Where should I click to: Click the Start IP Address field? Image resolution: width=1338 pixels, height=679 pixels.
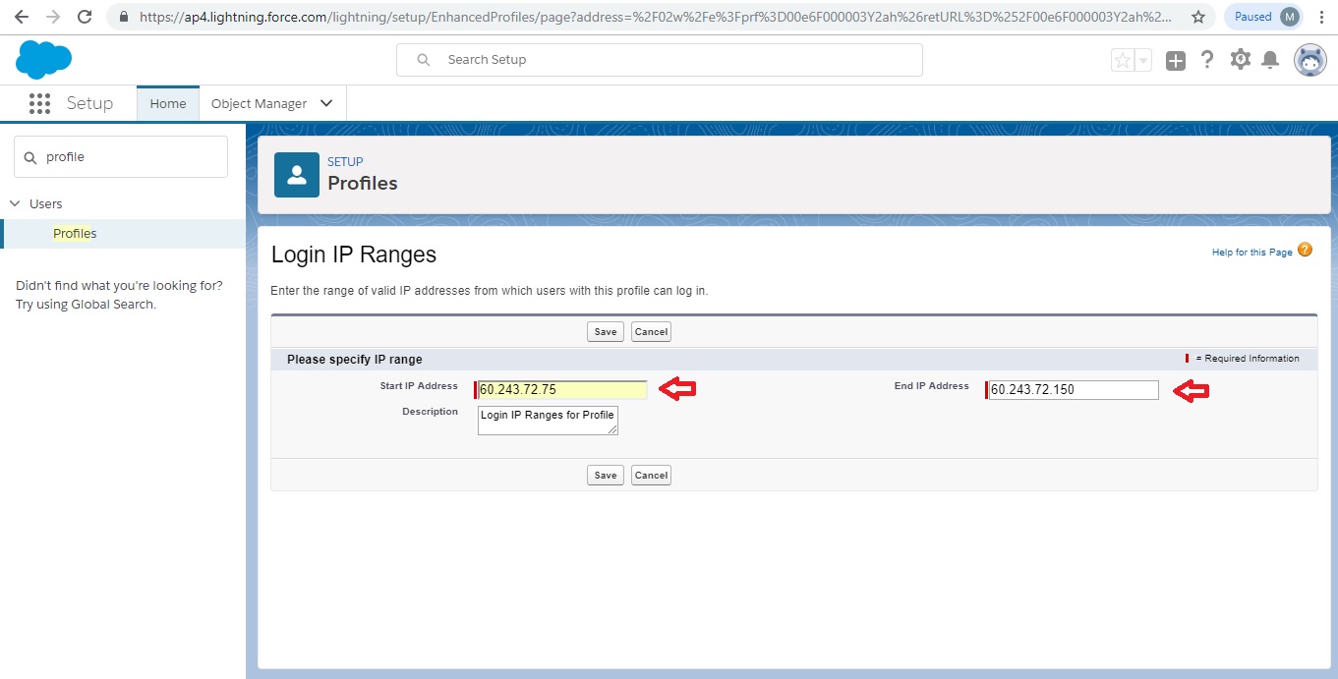(x=562, y=390)
